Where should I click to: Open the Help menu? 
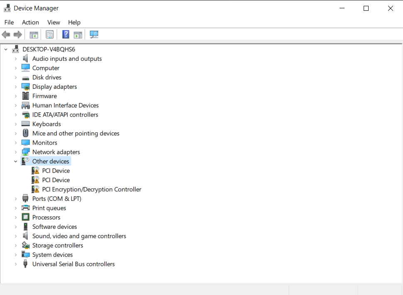point(74,22)
